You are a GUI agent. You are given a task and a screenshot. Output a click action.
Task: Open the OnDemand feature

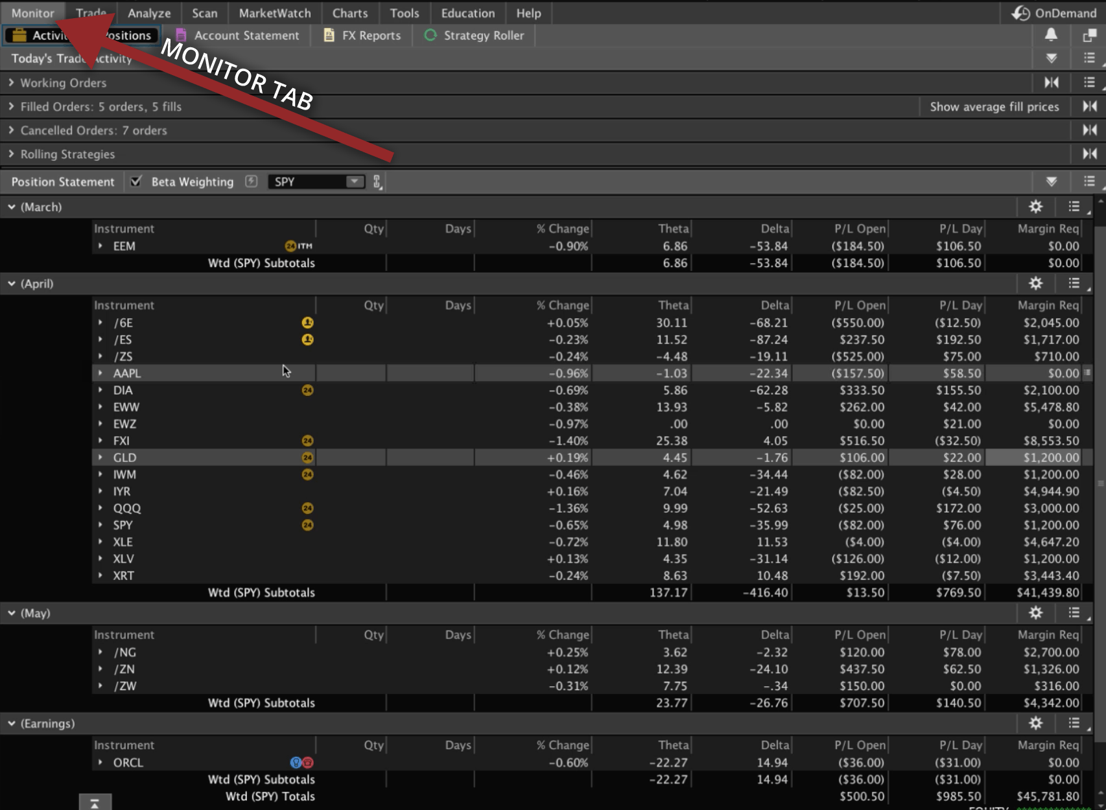(x=1055, y=13)
